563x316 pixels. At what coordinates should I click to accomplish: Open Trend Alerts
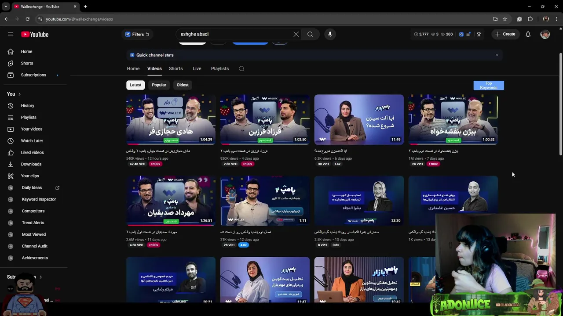coord(33,223)
